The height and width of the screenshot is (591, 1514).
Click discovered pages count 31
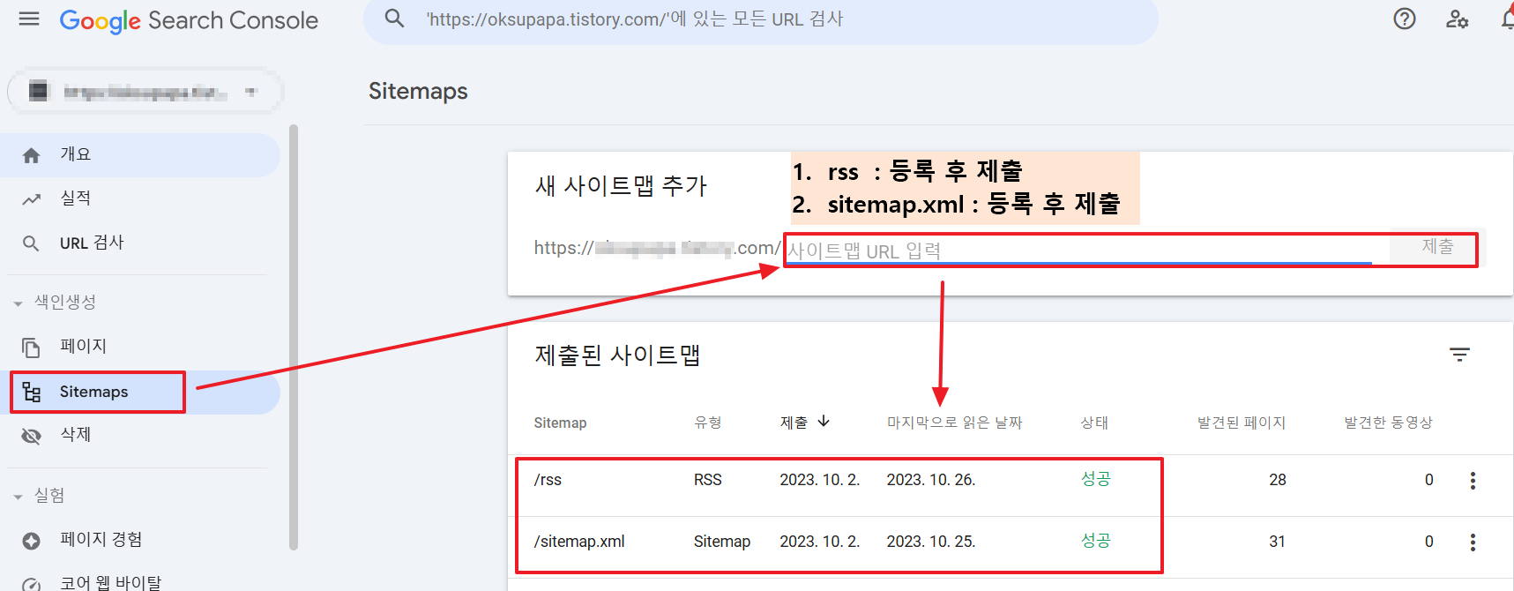point(1277,542)
